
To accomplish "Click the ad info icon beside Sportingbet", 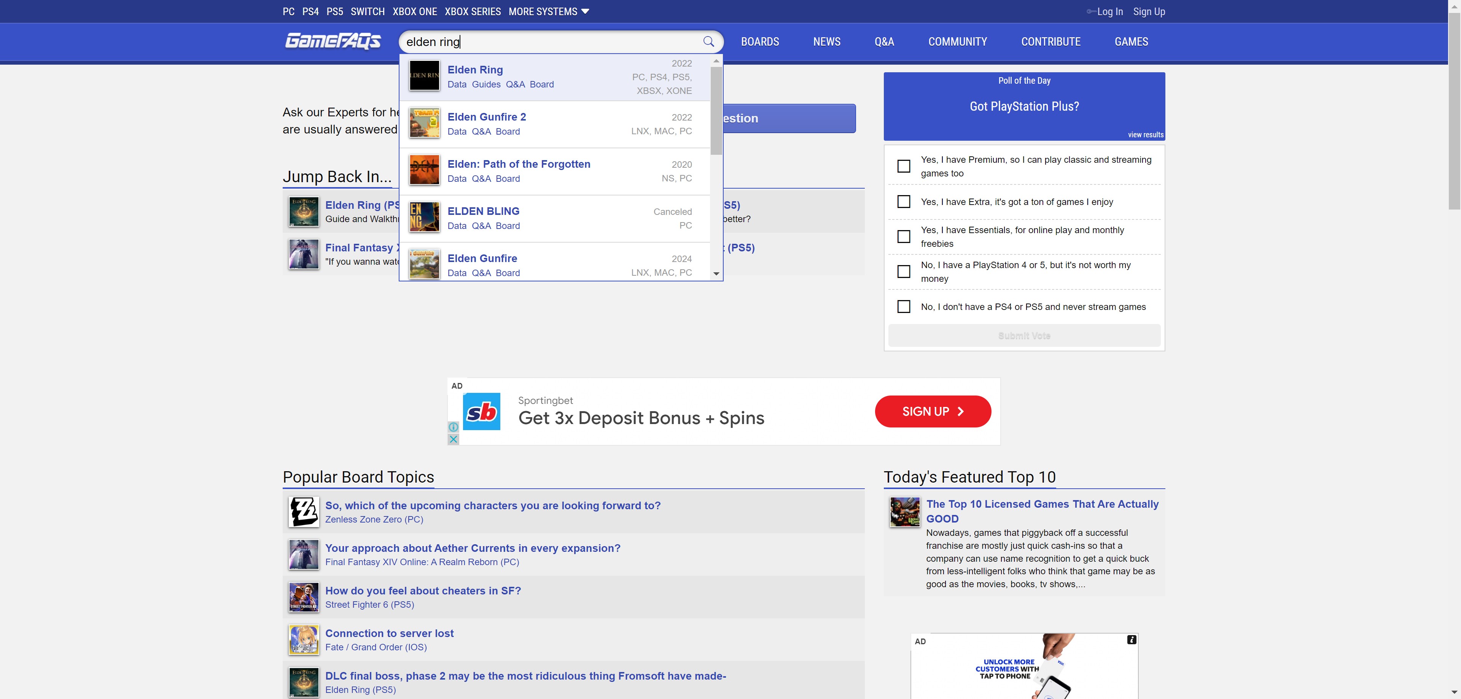I will point(453,427).
